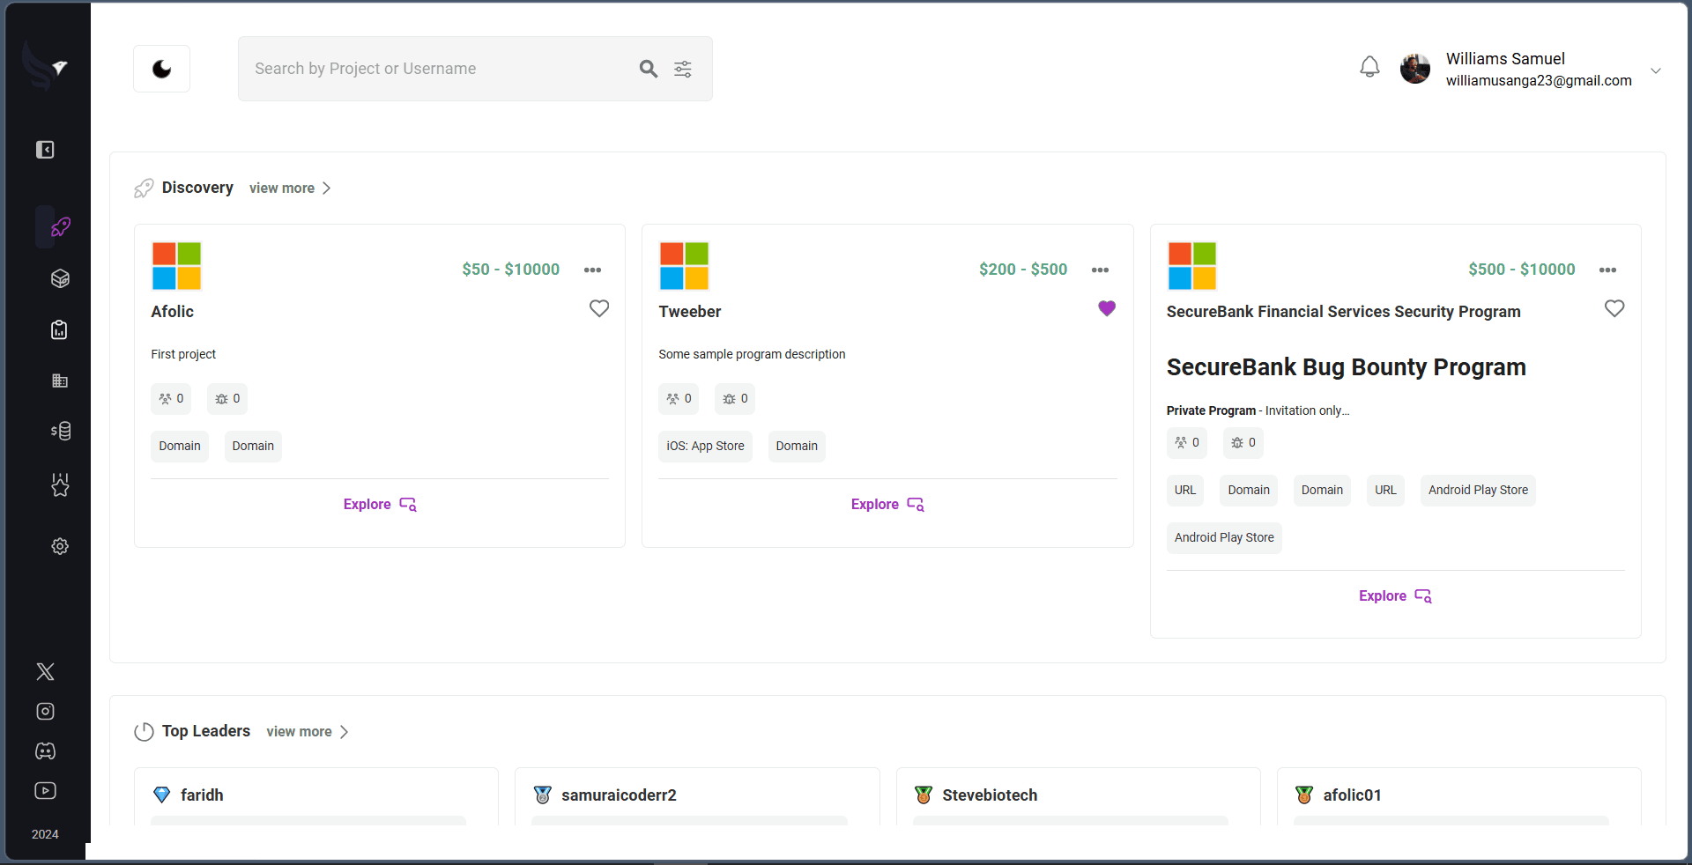The image size is (1692, 865).
Task: Open the Discord link in sidebar
Action: click(x=45, y=750)
